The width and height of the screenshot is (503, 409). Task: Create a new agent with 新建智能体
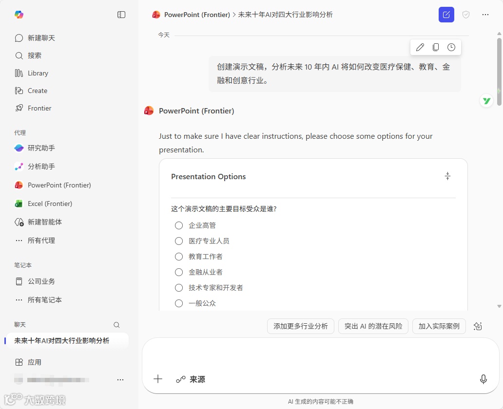[39, 222]
